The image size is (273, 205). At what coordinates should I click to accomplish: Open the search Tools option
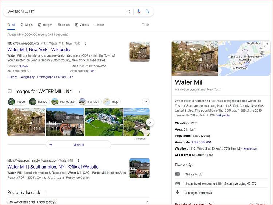click(146, 25)
